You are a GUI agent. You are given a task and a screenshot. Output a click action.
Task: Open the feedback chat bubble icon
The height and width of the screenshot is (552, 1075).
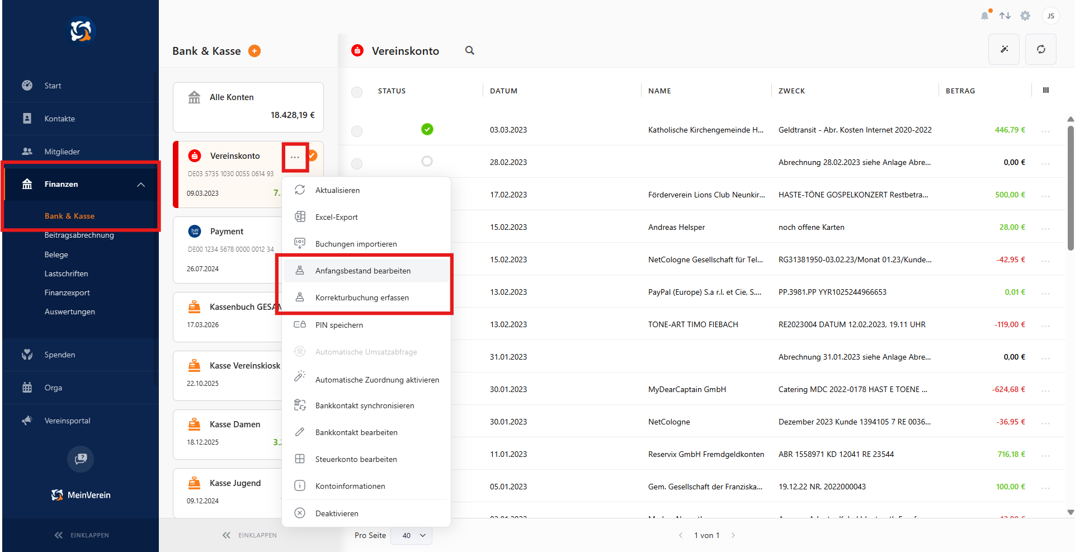[x=81, y=459]
